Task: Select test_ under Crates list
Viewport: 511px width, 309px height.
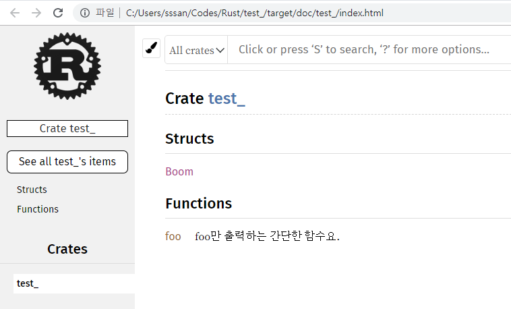Action: (x=28, y=283)
